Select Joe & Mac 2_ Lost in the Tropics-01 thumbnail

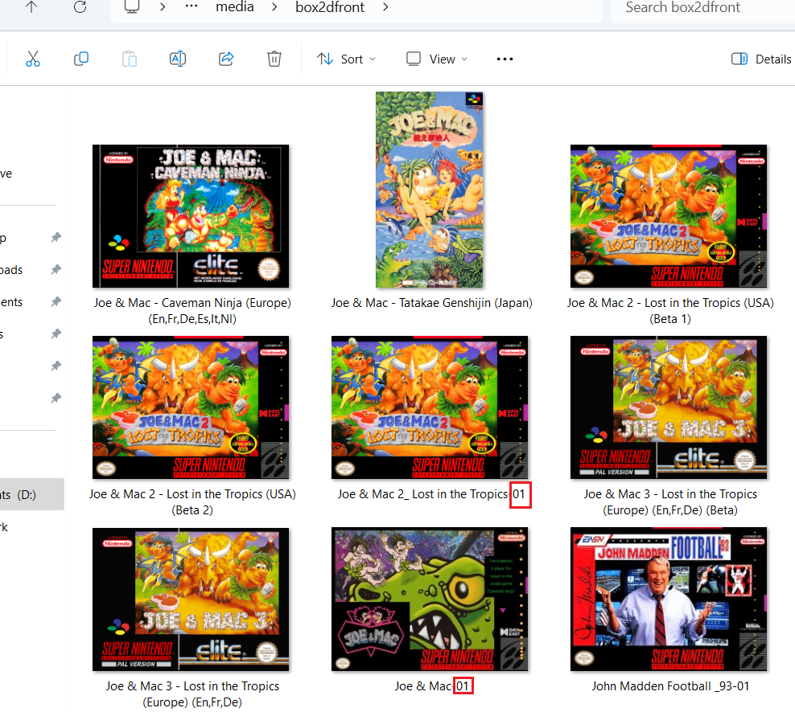pos(430,407)
